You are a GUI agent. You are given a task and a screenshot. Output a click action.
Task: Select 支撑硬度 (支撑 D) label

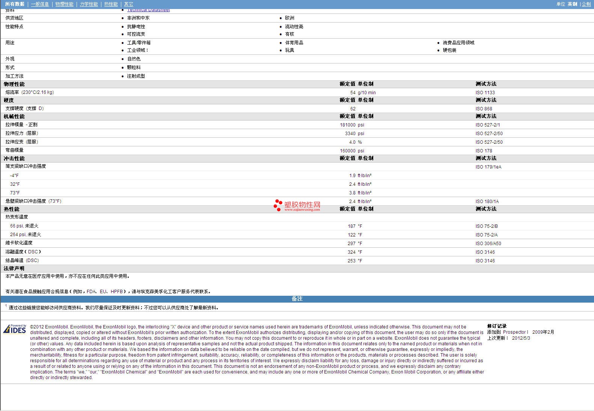pos(24,108)
